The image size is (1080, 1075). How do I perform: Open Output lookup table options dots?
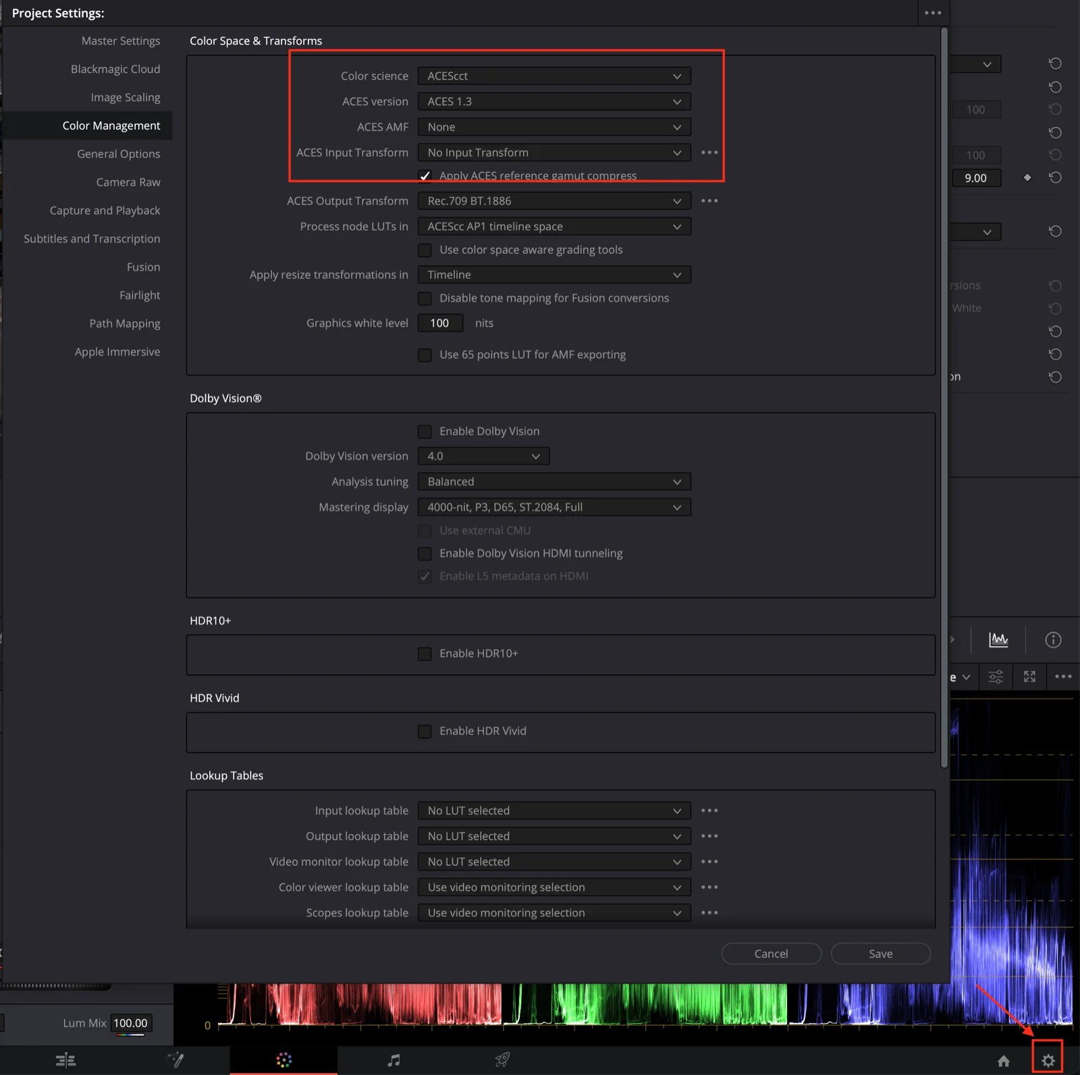click(709, 836)
